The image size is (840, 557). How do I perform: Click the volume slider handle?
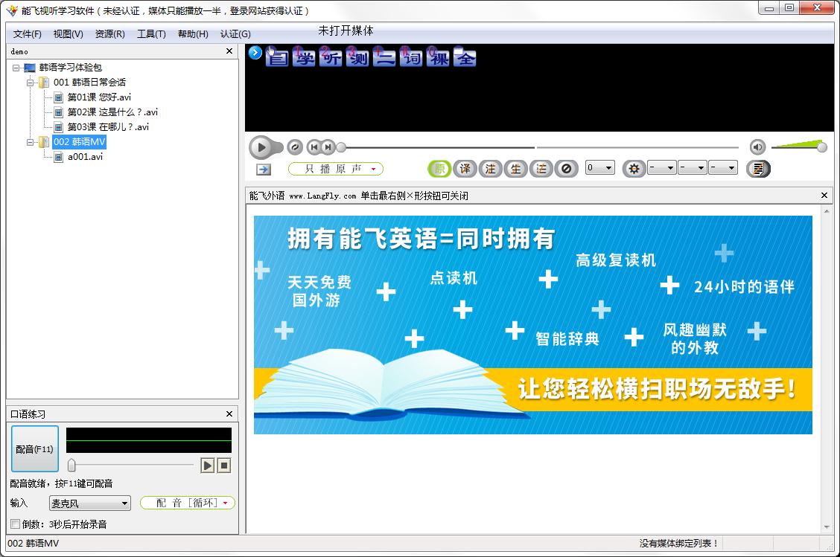coord(821,147)
